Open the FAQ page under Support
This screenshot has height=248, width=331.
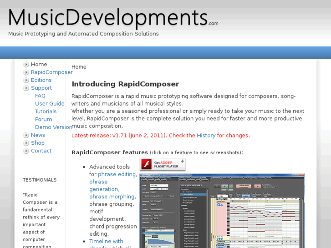(40, 96)
